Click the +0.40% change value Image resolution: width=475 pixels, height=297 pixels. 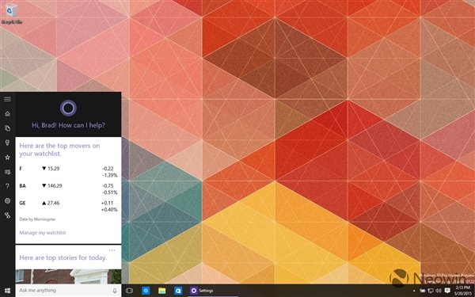click(x=109, y=210)
